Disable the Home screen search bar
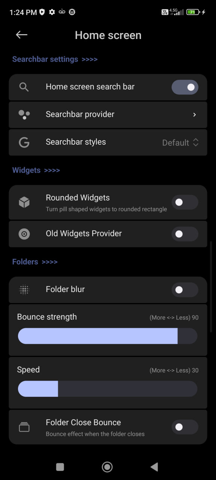This screenshot has width=216, height=480. coord(185,87)
